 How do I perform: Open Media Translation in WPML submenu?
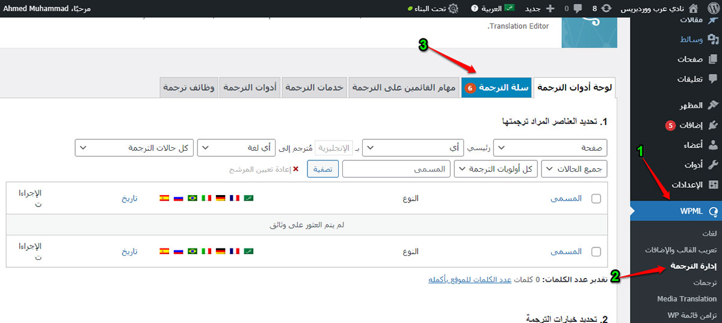(687, 299)
